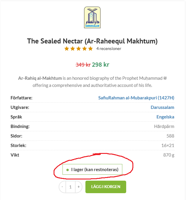
Task: Increase quantity with the plus button
Action: pos(79,187)
